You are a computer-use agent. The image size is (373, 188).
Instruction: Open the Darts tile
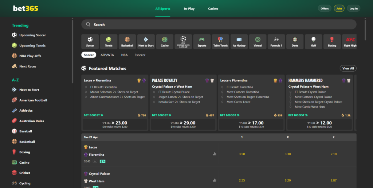(295, 41)
